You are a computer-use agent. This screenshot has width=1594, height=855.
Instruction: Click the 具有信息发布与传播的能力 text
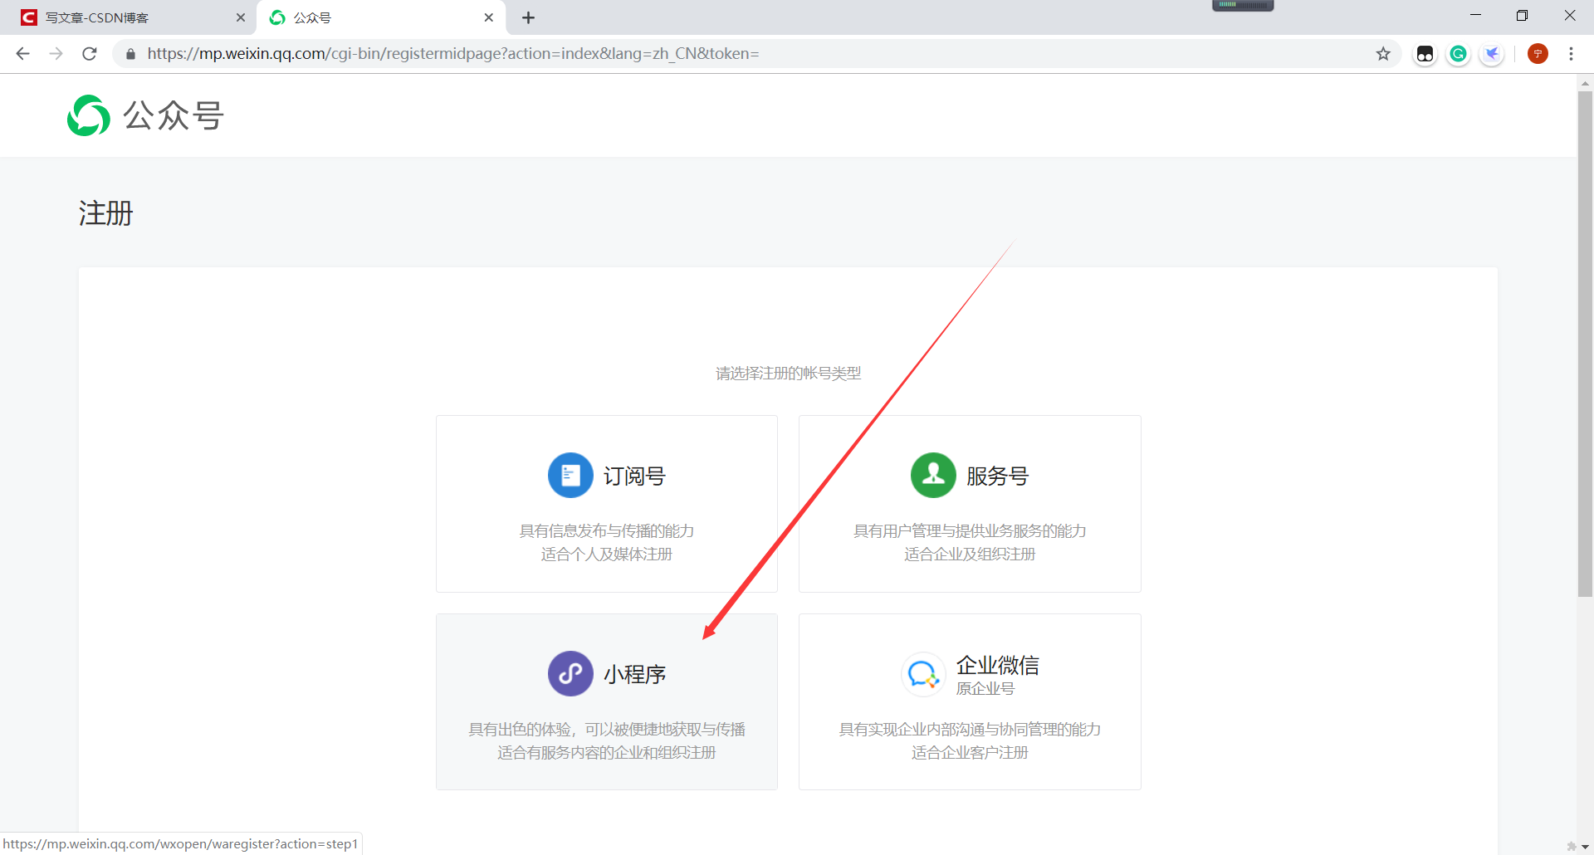tap(607, 530)
